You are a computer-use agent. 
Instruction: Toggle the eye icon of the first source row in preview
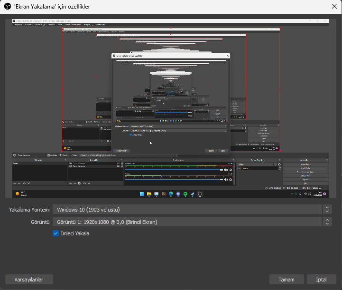click(118, 163)
